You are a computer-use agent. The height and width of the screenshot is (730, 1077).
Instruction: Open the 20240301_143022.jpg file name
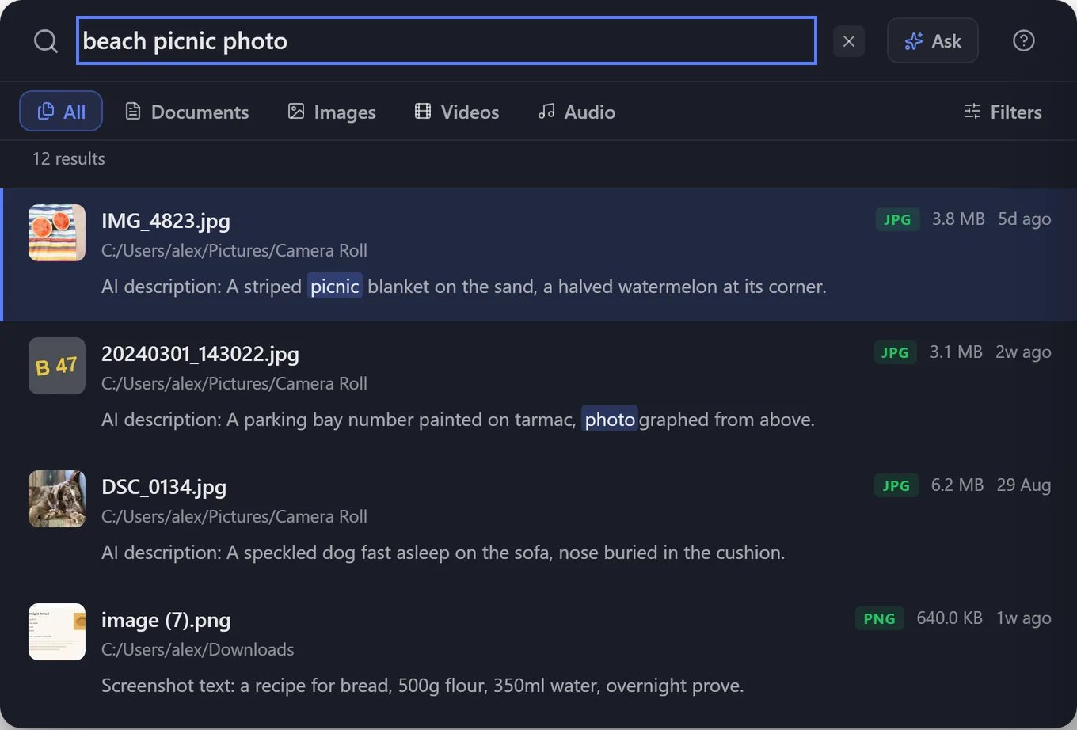200,353
